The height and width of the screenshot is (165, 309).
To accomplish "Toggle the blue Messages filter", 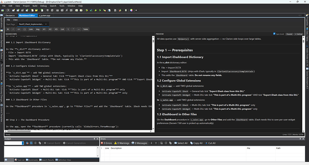I will tap(139, 143).
